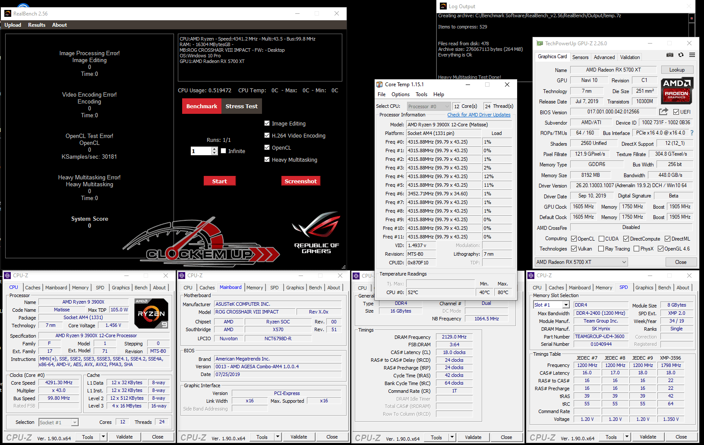Open the AMD Radeon RX 5700 XT dropdown
The height and width of the screenshot is (445, 704).
click(x=581, y=262)
